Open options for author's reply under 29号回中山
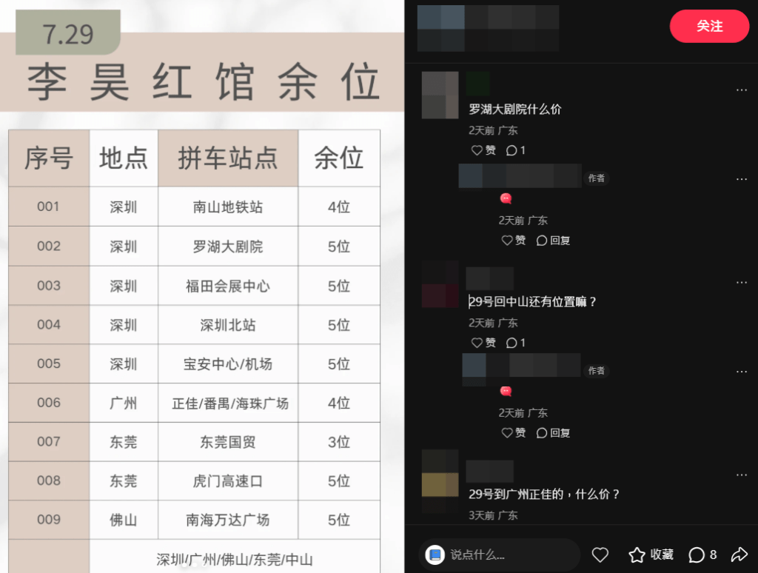758x573 pixels. pyautogui.click(x=742, y=372)
